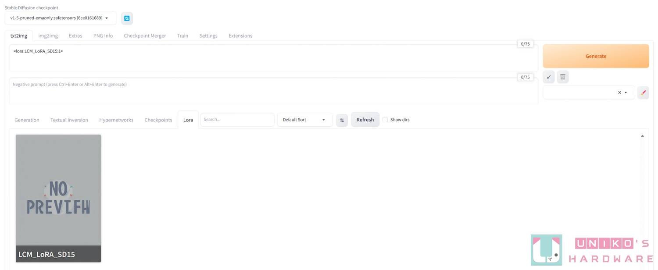Open the styles dropdown arrow
Screen dimensions: 658x270
click(x=626, y=92)
